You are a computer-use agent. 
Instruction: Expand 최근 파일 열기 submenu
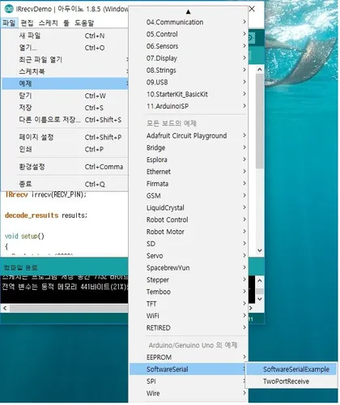[x=65, y=59]
